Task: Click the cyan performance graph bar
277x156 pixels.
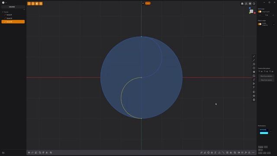Action: [264, 133]
